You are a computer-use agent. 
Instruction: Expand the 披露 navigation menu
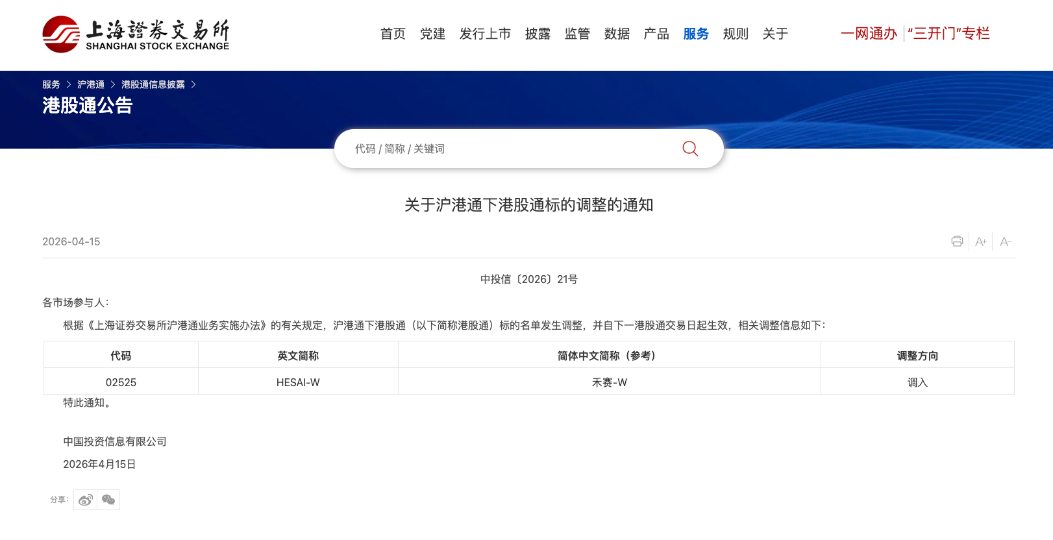coord(538,34)
